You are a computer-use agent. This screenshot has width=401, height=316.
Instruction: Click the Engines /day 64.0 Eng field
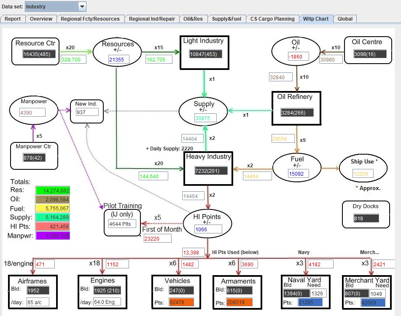(107, 302)
